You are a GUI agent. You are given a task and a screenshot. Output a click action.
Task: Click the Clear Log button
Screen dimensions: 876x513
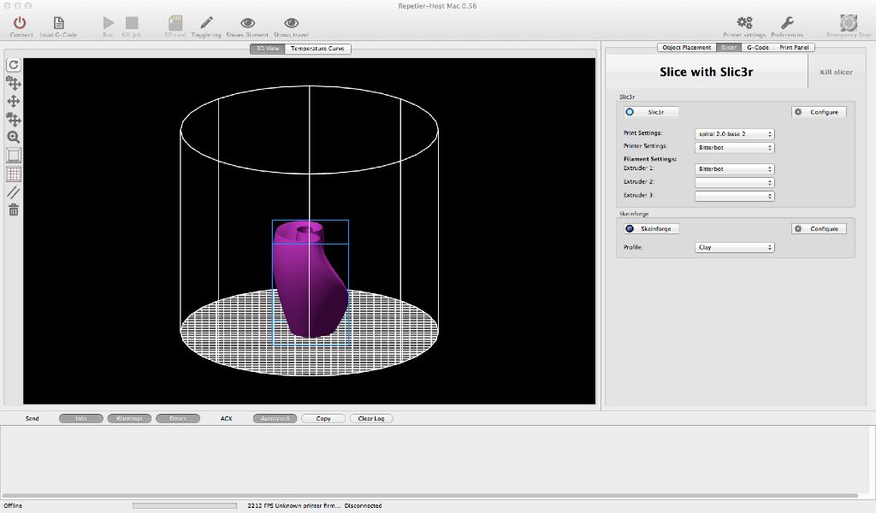[370, 419]
